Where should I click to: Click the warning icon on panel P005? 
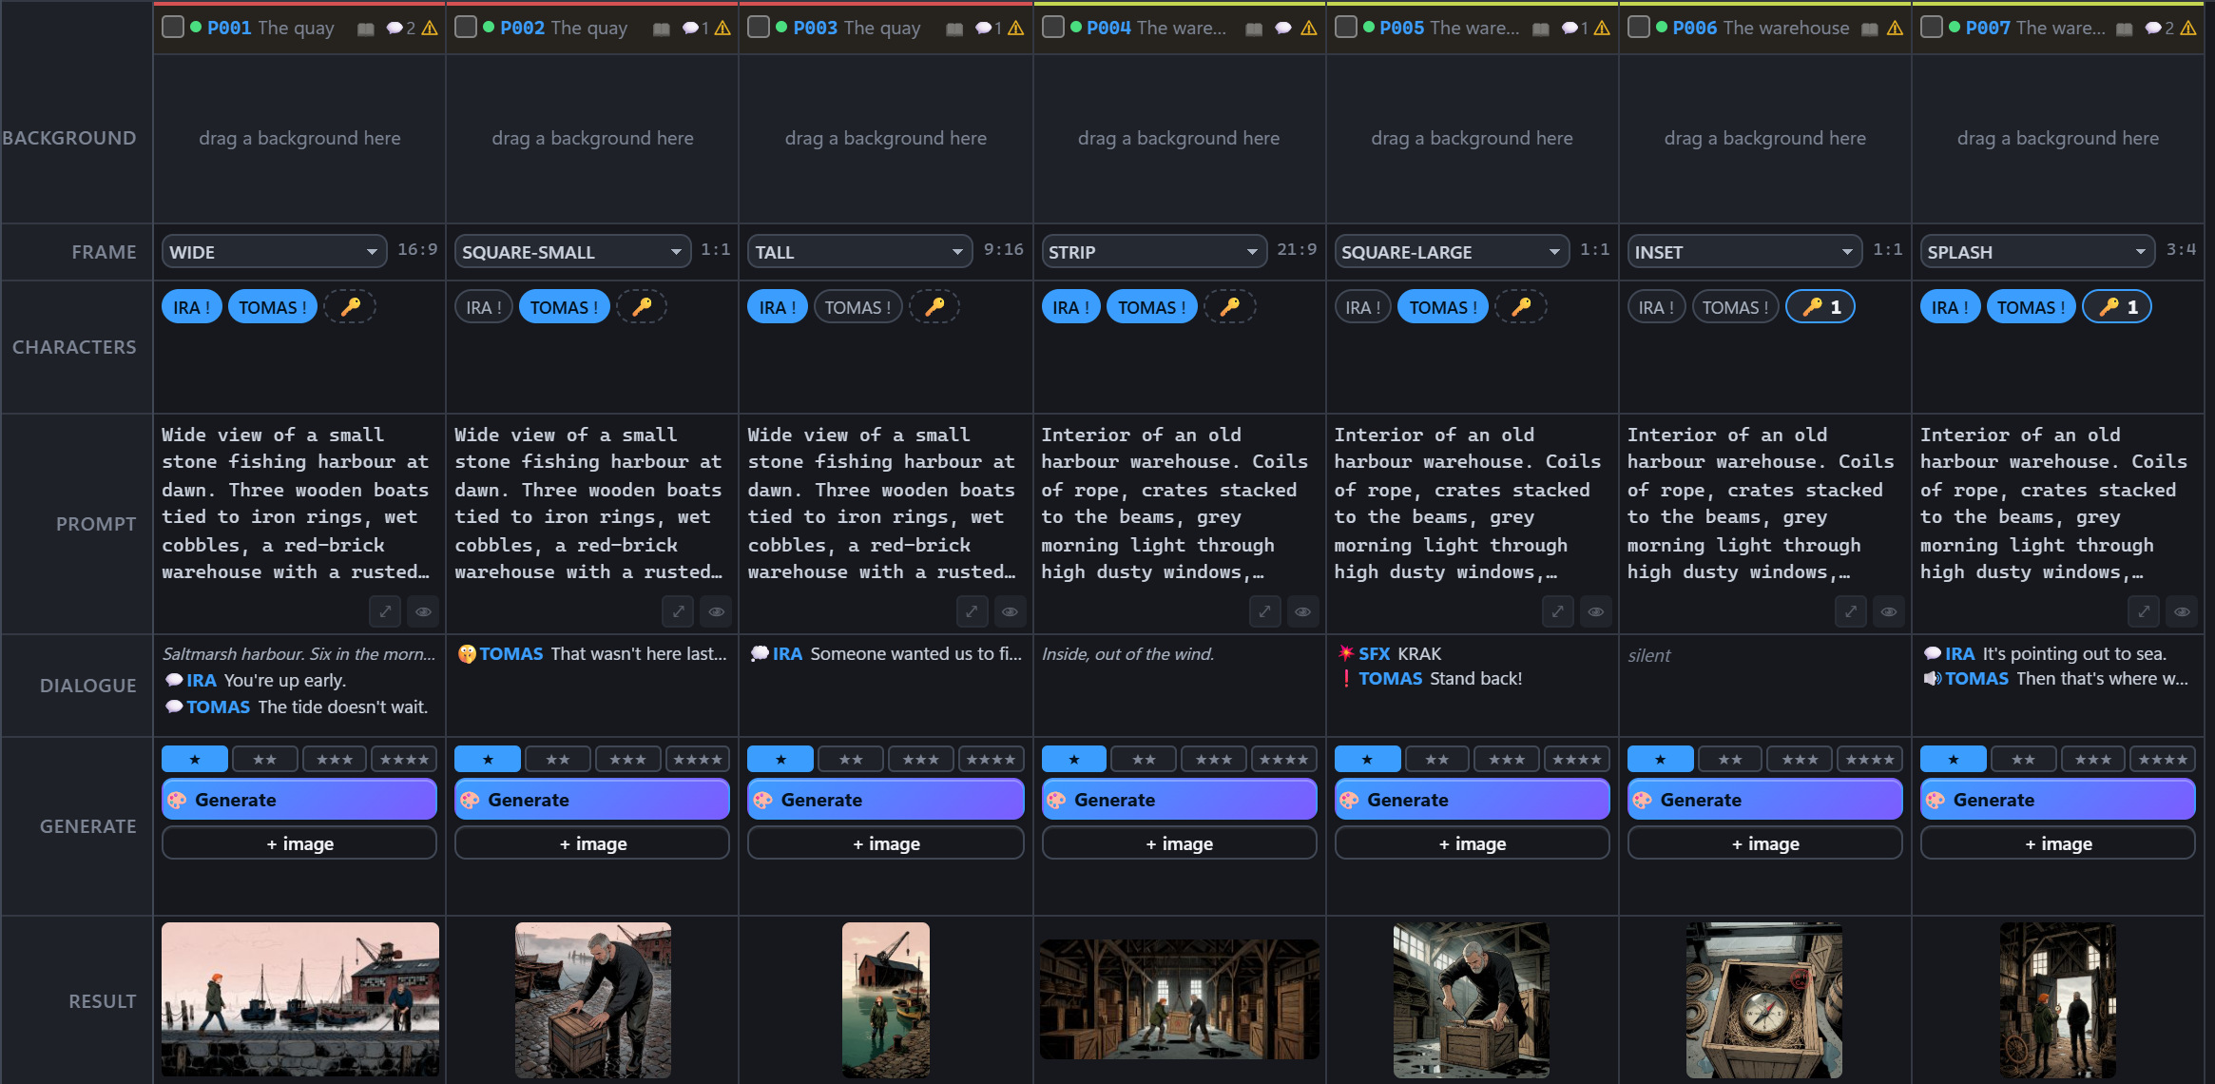coord(1602,29)
